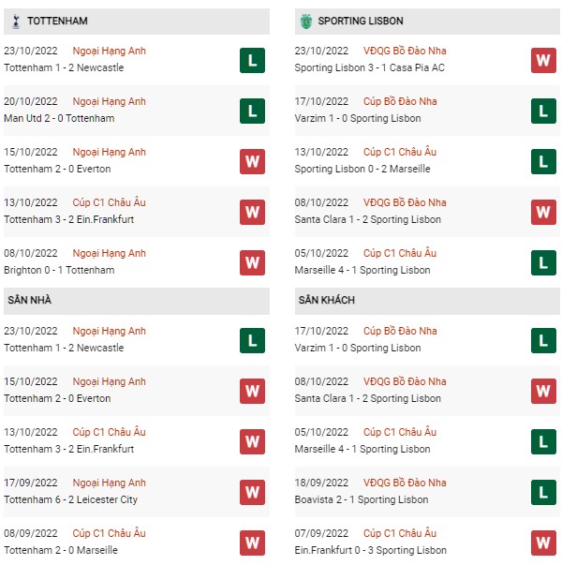
Task: Click the Tottenham 2 - 0 Marseille match row
Action: tap(137, 542)
